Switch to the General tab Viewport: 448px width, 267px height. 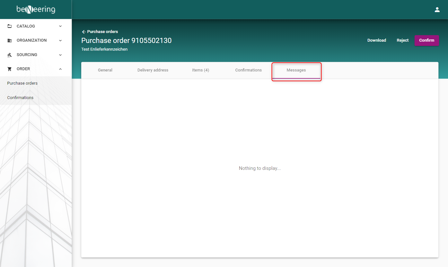[x=105, y=70]
